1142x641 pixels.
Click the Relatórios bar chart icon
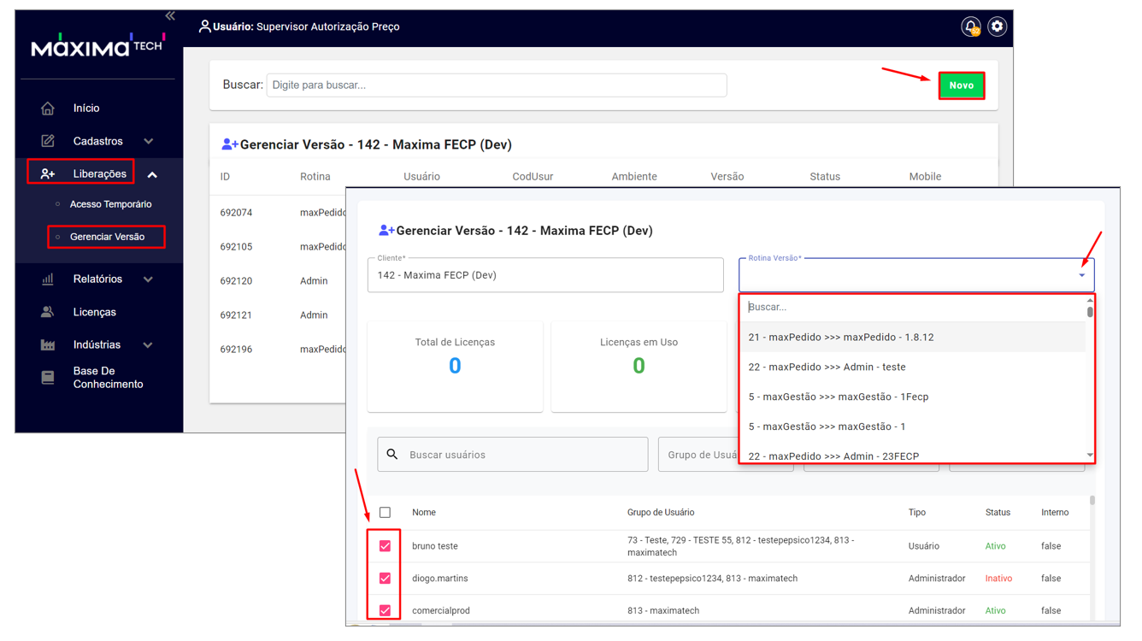click(48, 279)
